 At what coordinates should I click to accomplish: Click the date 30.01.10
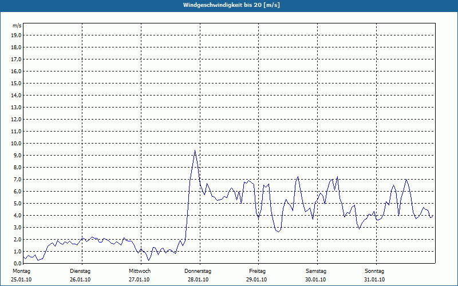tap(315, 280)
